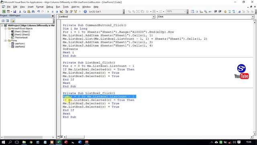Collapse the Forms folder node

pos(5,40)
